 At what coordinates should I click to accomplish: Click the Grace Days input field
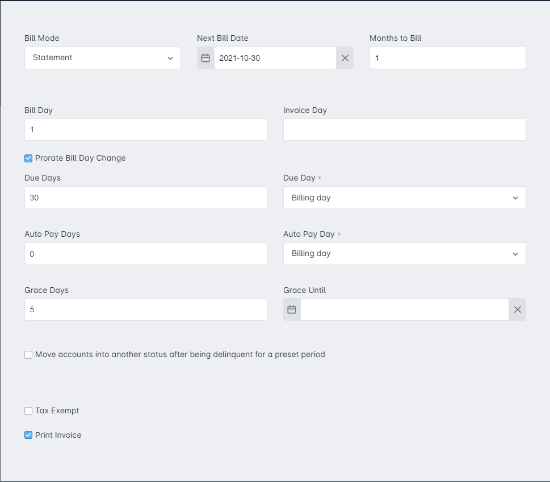point(145,309)
